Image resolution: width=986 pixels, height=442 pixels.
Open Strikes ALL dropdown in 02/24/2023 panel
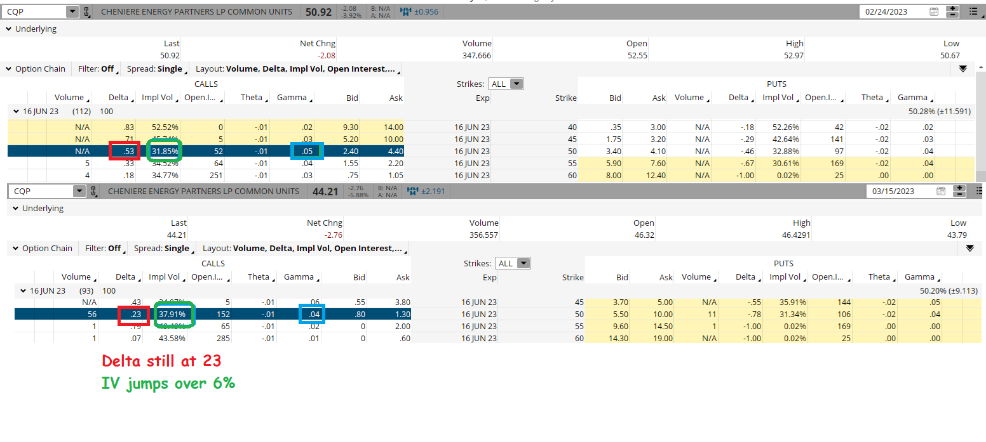tap(506, 84)
